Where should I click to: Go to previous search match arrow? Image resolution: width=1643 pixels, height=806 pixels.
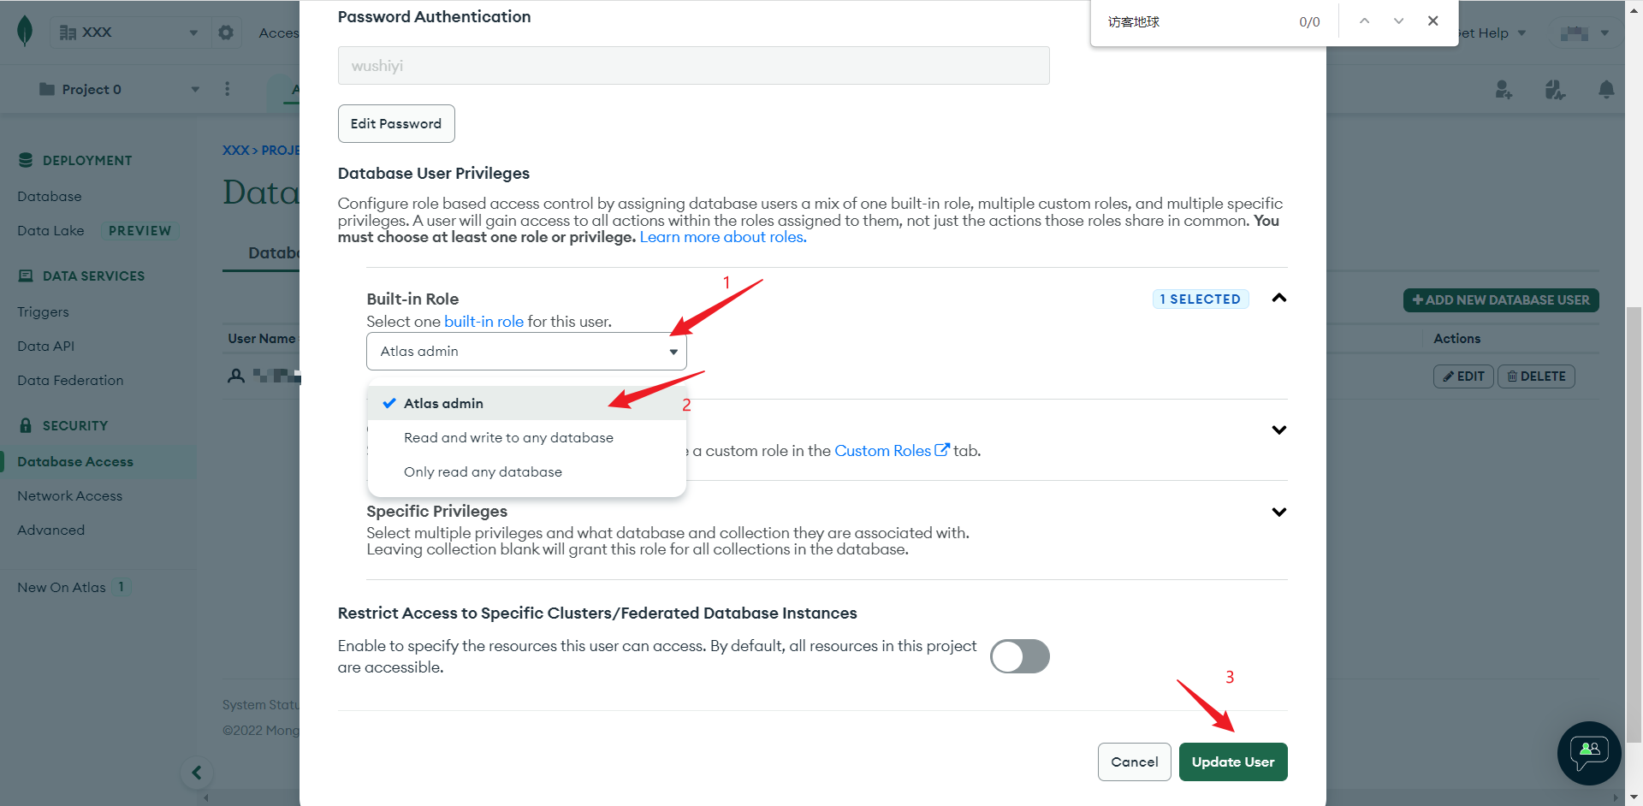coord(1364,21)
